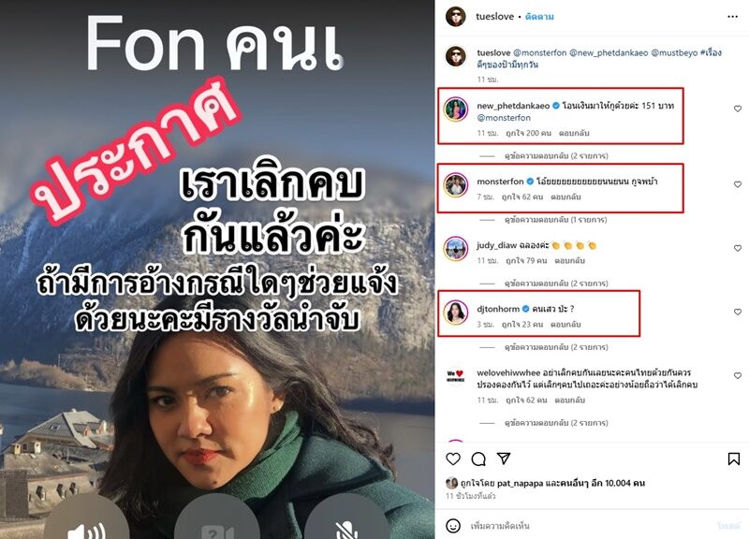
Task: Open emoji picker in comment box
Action: (x=453, y=526)
